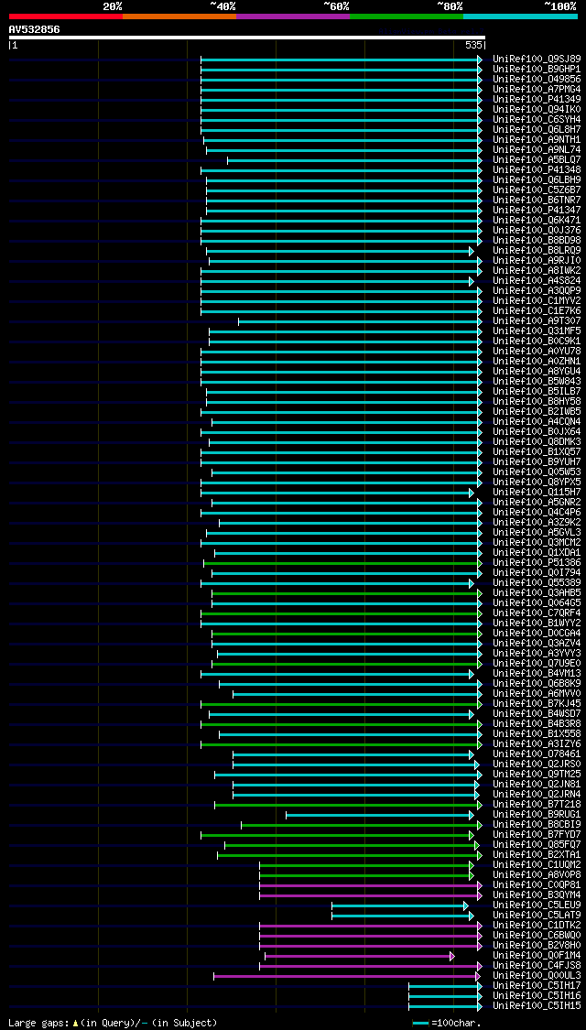The height and width of the screenshot is (1030, 586).
Task: Select the UniRef100_C5Z6B7 label
Action: tap(537, 190)
